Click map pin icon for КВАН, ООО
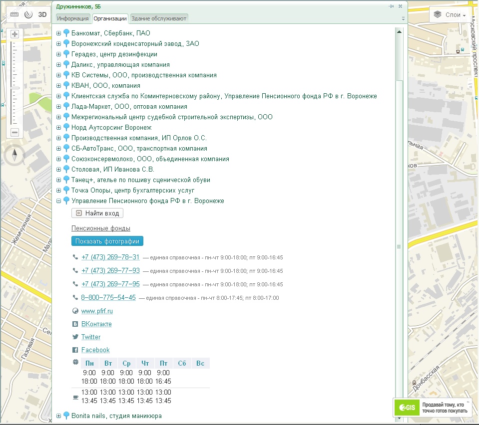The width and height of the screenshot is (479, 425). [66, 86]
